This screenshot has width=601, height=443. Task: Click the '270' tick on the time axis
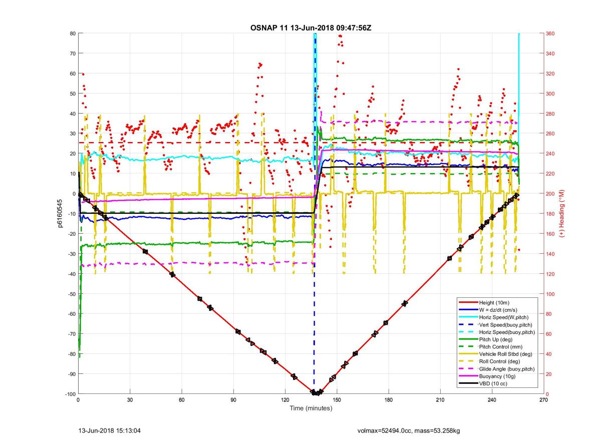(543, 400)
